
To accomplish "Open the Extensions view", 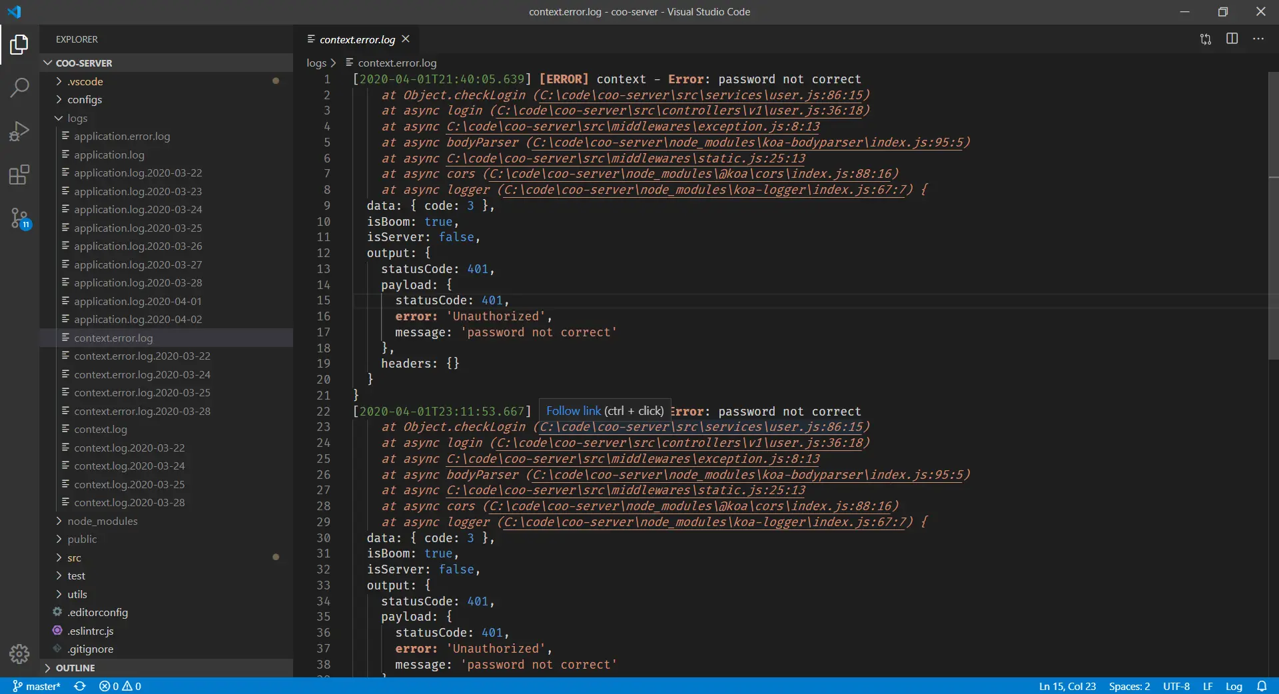I will (x=19, y=174).
